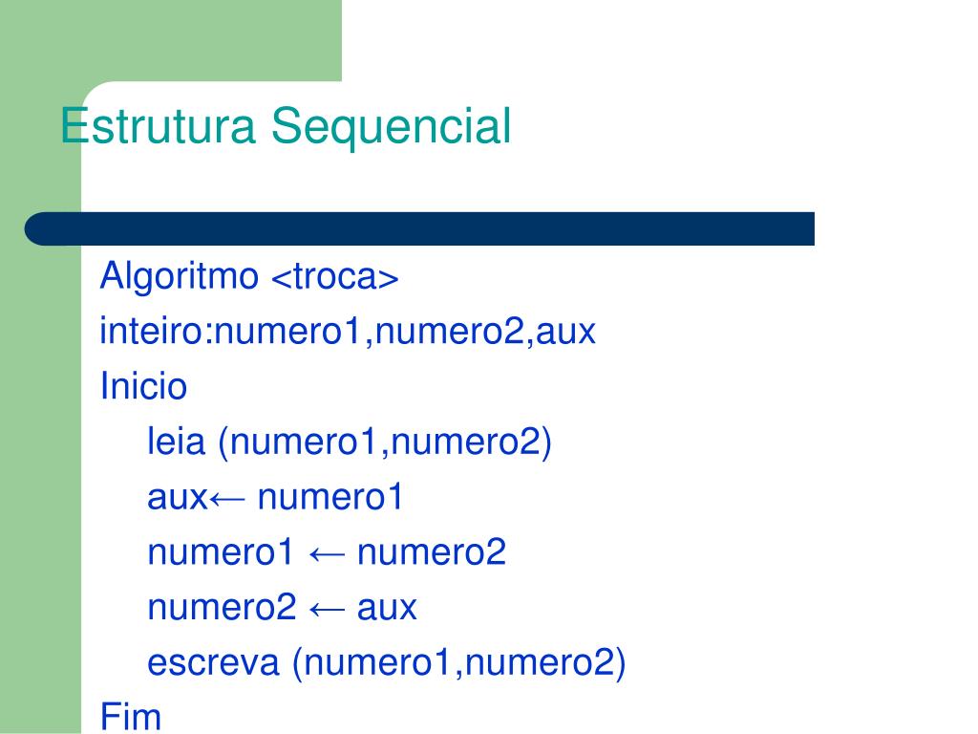Viewport: 978px width, 734px height.
Task: Click the slide title 'Estrutura Sequencial'
Action: tap(286, 127)
